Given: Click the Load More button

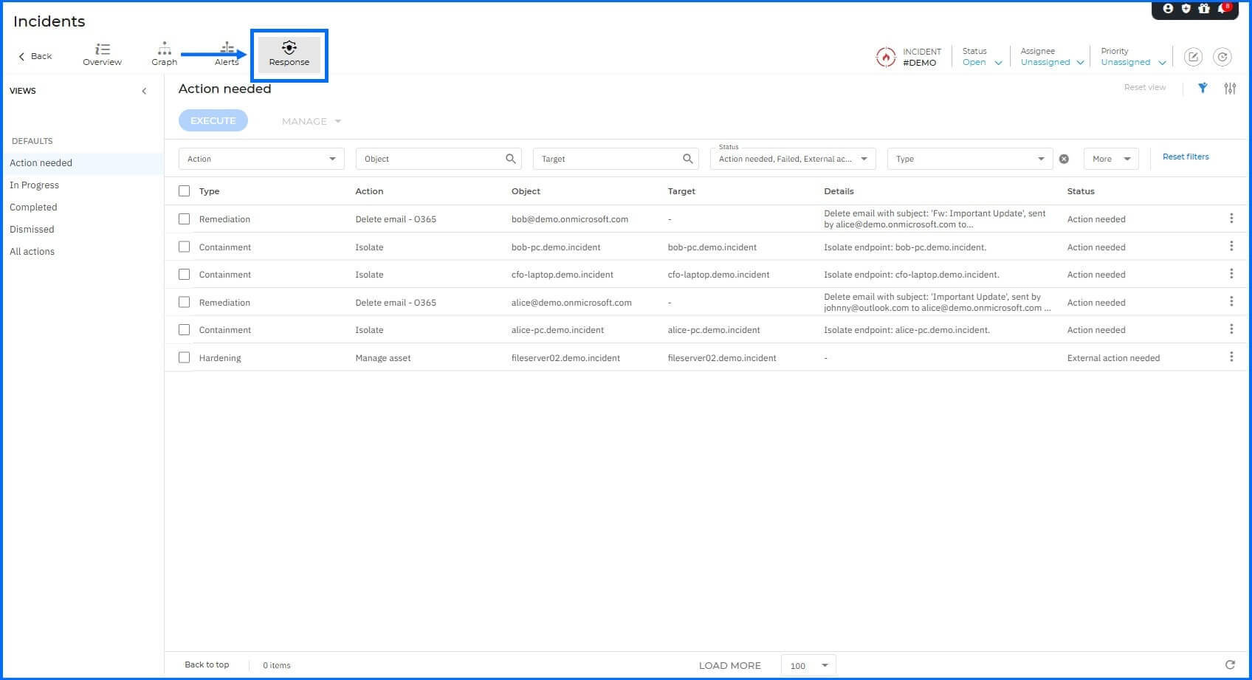Looking at the screenshot, I should click(x=729, y=665).
